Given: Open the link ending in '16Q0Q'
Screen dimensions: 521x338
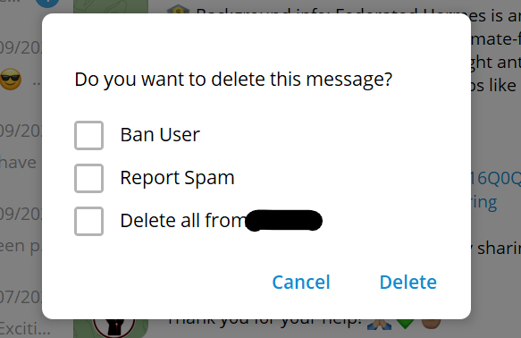Looking at the screenshot, I should [496, 178].
